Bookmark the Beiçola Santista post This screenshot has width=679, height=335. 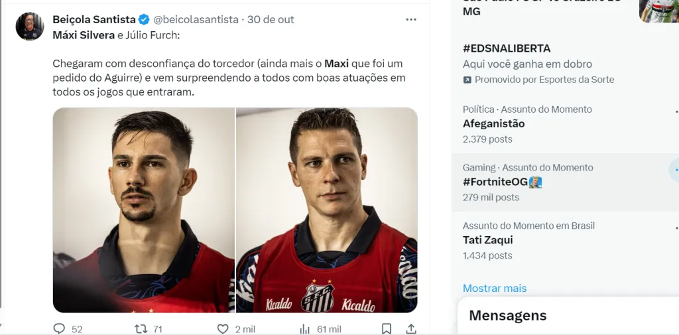387,328
